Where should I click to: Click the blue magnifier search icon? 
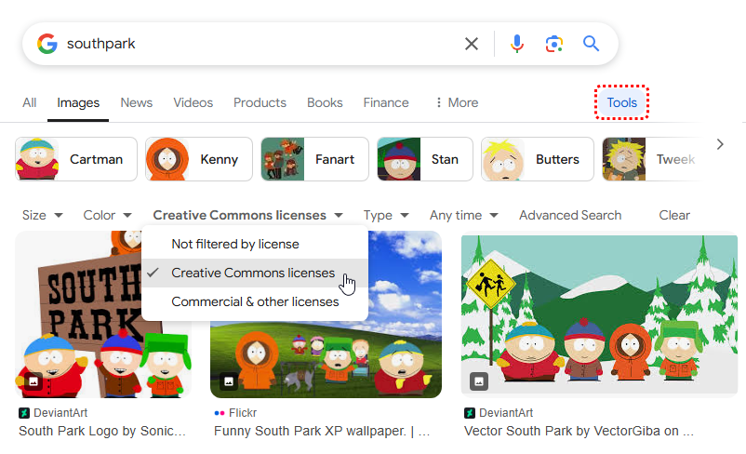click(x=591, y=44)
